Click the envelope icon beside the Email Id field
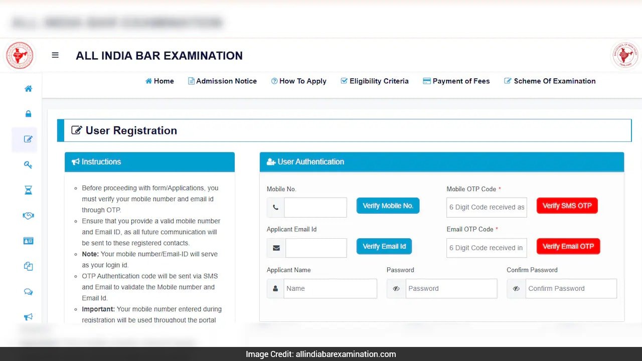642x361 pixels. coord(276,248)
